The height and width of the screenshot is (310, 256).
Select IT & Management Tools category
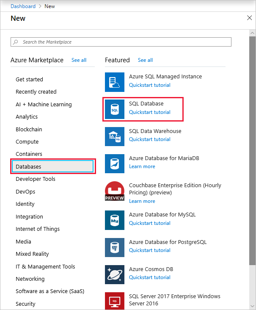click(x=45, y=266)
